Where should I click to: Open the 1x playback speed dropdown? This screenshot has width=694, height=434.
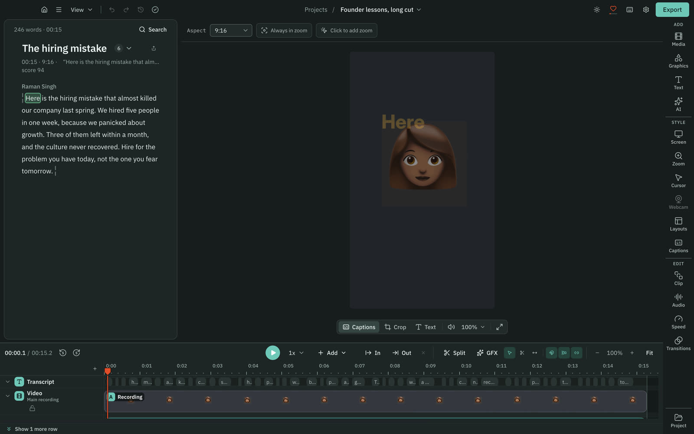(x=296, y=353)
